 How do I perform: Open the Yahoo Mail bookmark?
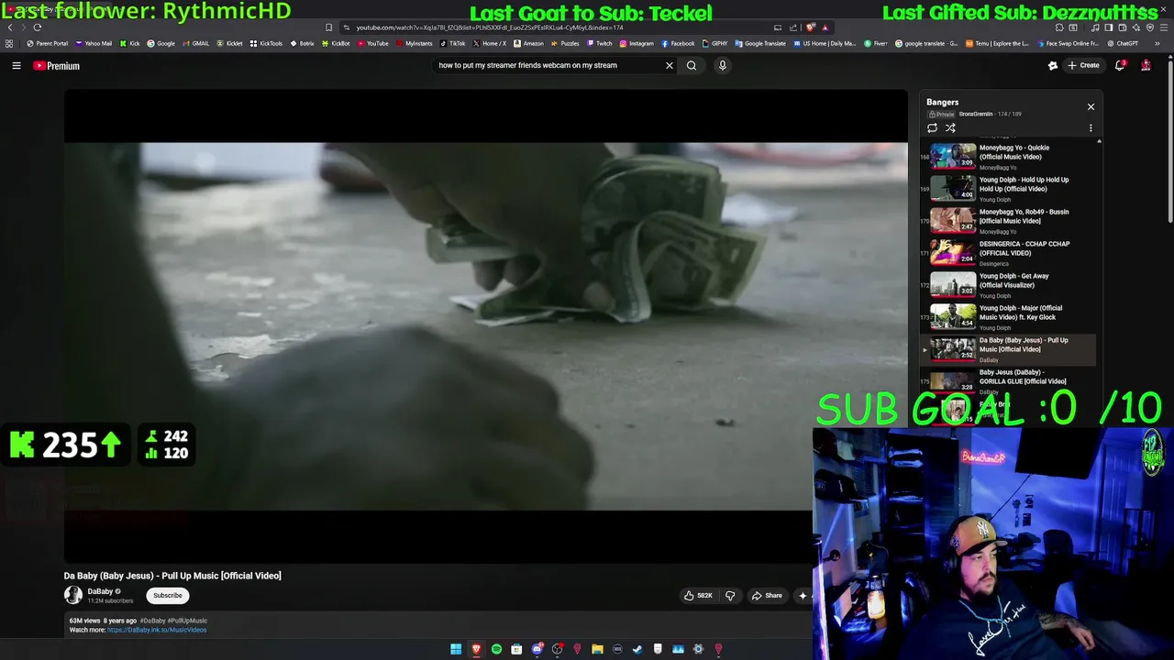coord(94,43)
